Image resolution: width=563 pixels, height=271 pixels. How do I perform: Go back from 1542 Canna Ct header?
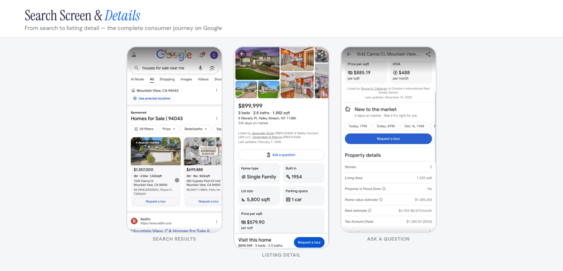point(348,54)
